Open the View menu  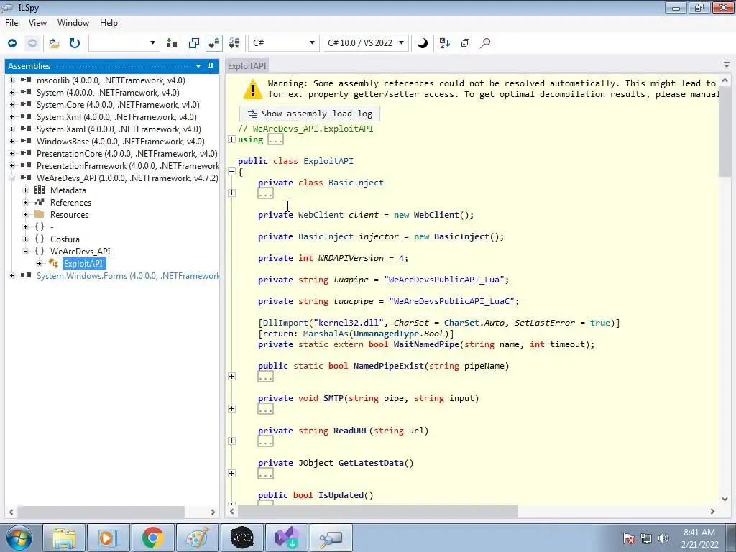click(37, 23)
